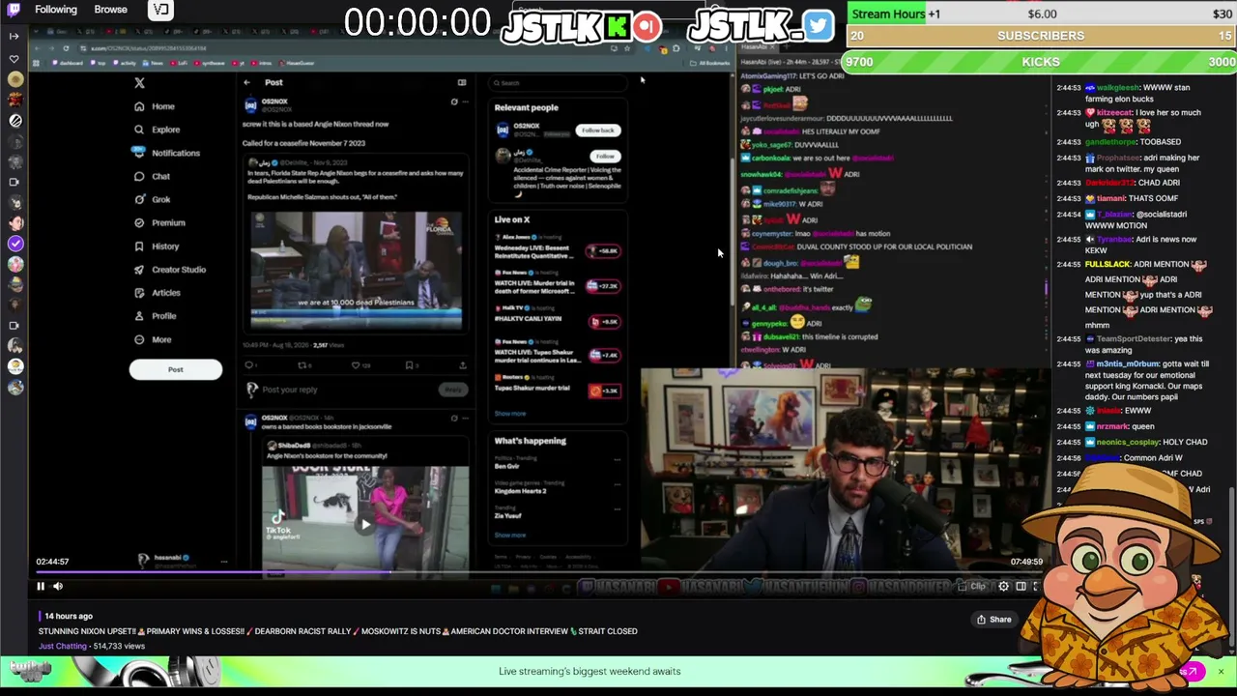Expand the More menu in X sidebar

[154, 339]
